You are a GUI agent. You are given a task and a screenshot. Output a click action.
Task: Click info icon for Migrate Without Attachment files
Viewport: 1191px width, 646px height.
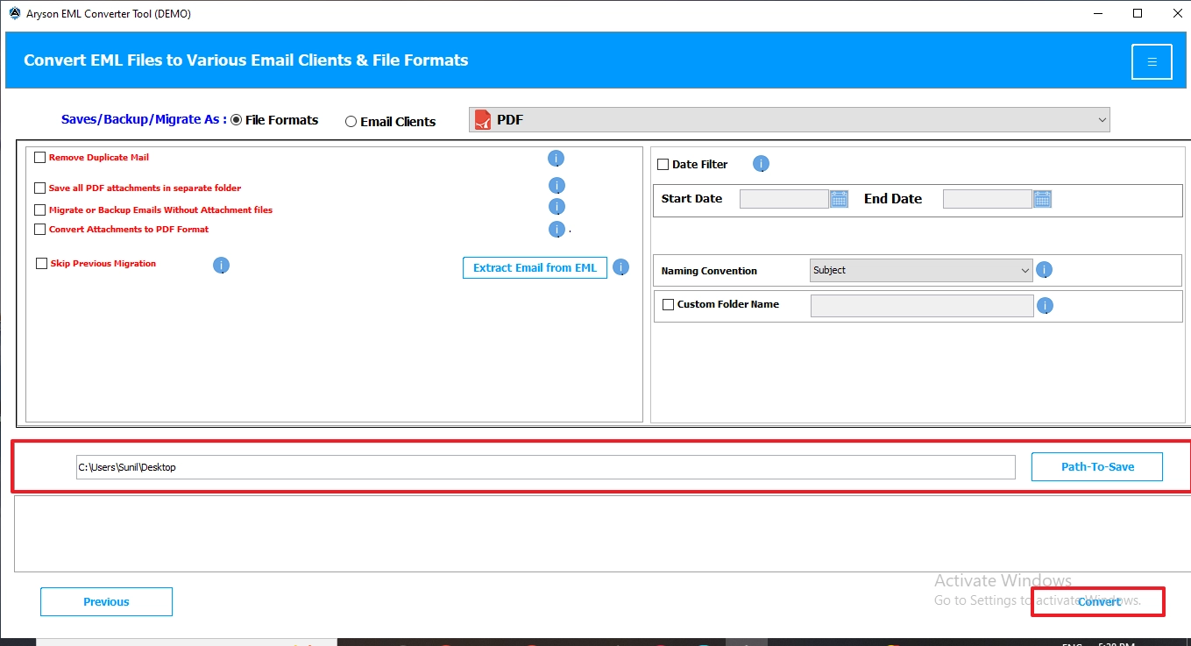pyautogui.click(x=556, y=207)
